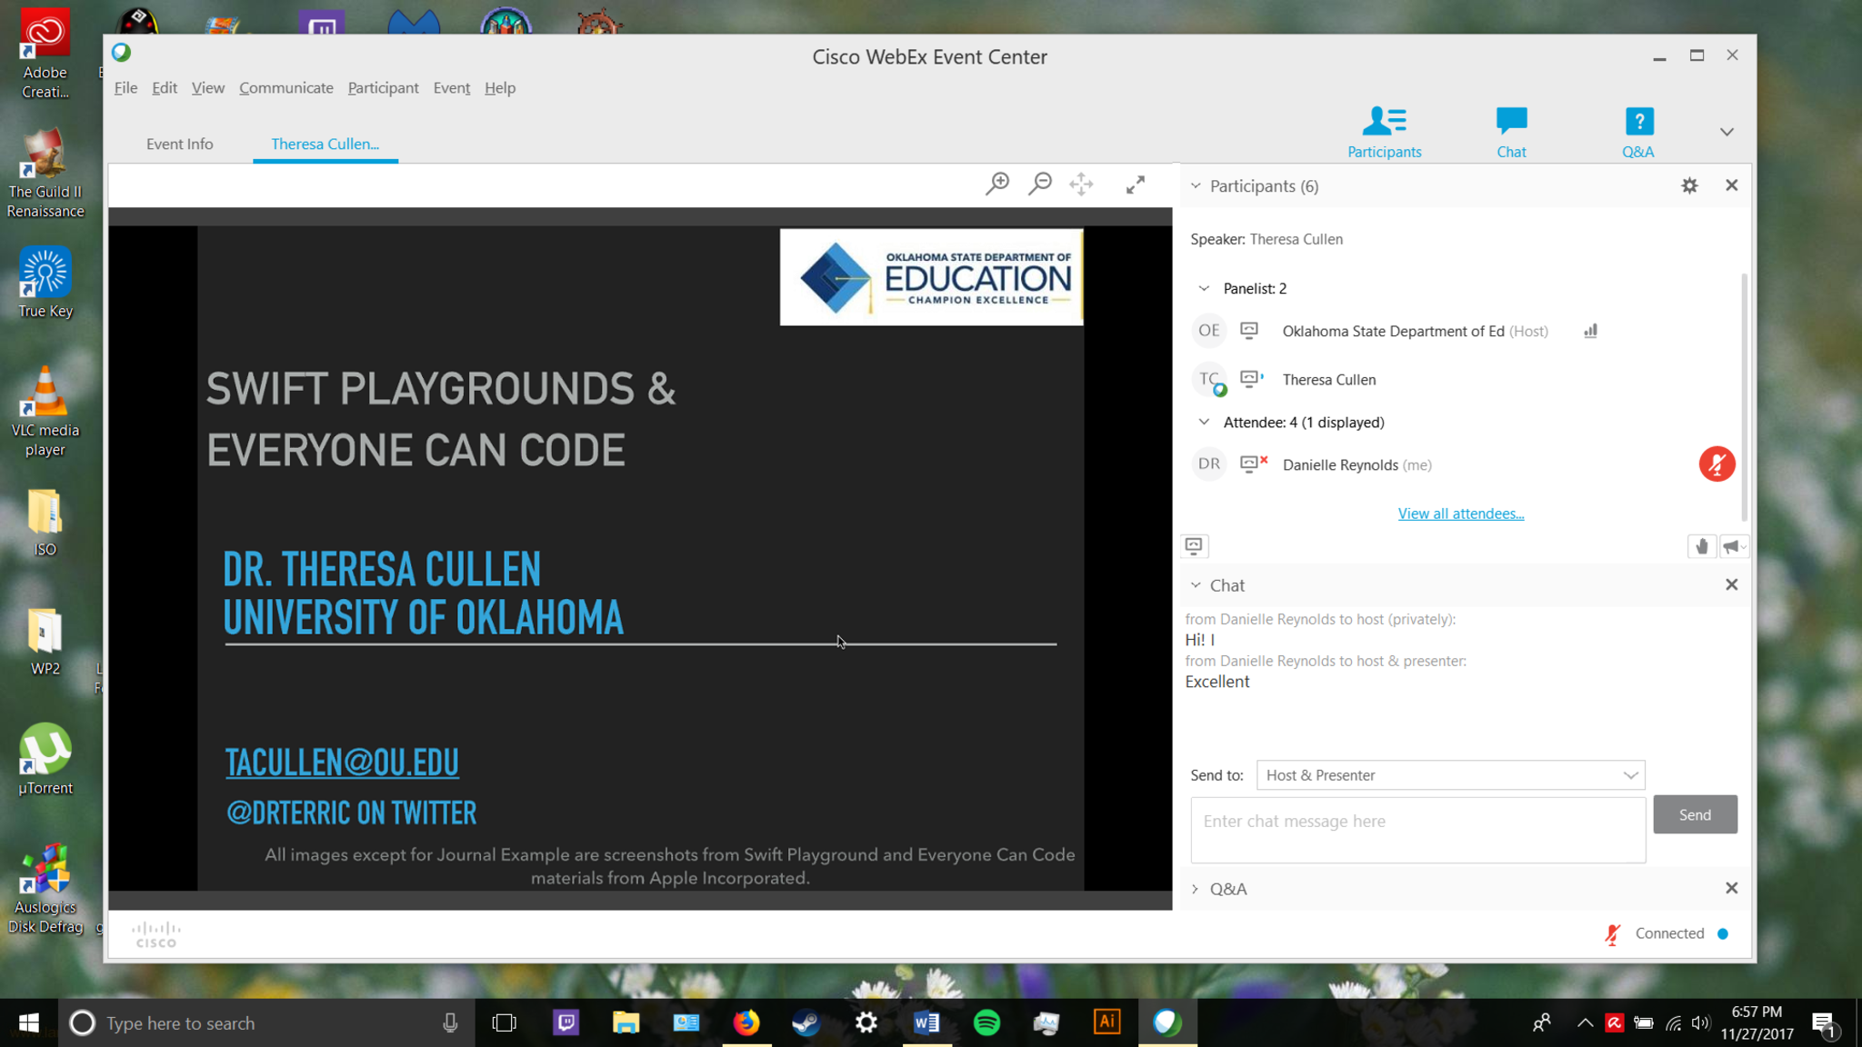Open Spotify from the taskbar
The image size is (1862, 1047).
click(x=986, y=1022)
